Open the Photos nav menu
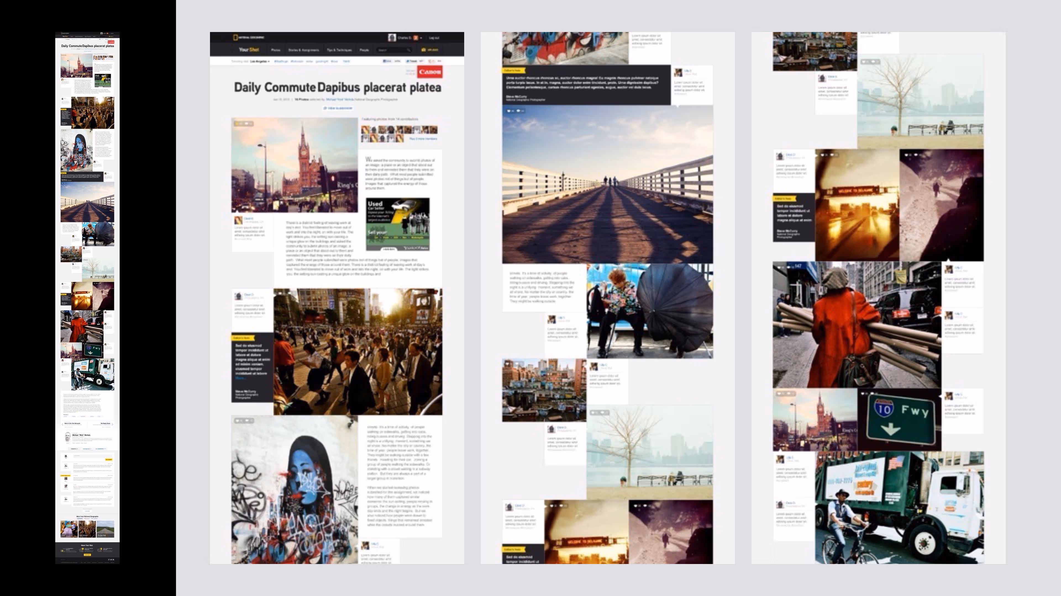The width and height of the screenshot is (1061, 596). 275,50
